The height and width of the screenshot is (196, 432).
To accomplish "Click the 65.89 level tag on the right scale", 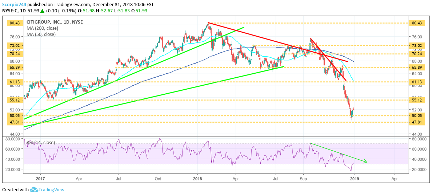I will 416,67.
